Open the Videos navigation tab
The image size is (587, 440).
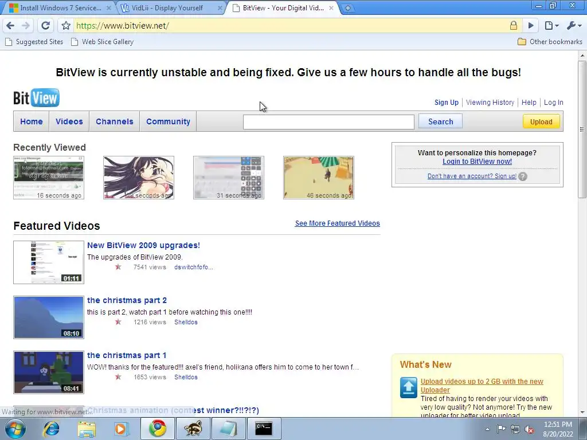(x=69, y=121)
